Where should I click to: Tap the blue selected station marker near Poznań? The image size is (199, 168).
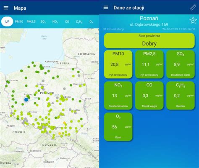point(26,100)
